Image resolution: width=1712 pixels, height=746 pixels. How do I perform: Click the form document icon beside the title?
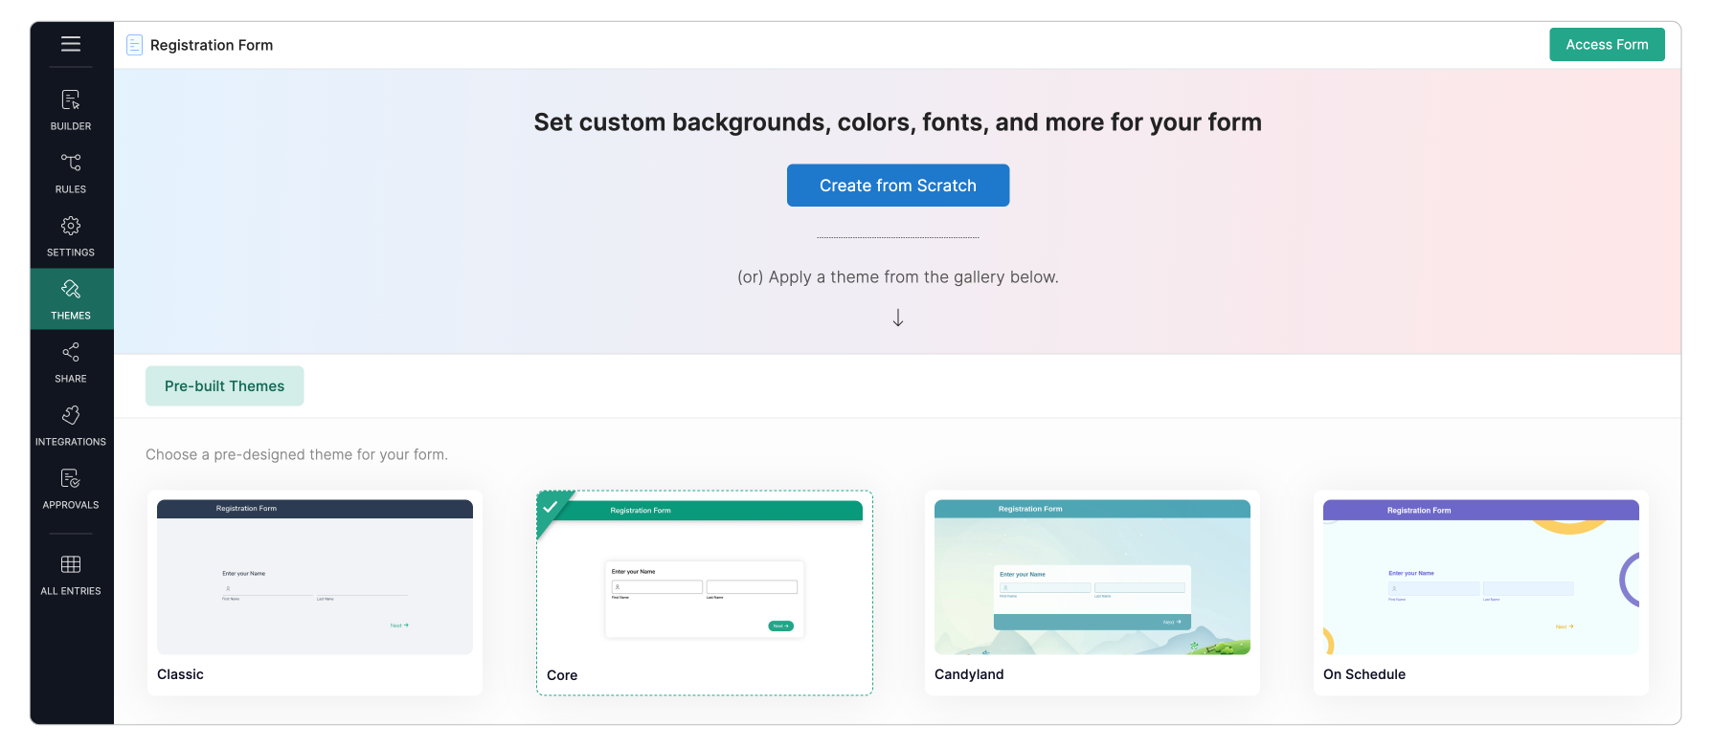click(135, 45)
